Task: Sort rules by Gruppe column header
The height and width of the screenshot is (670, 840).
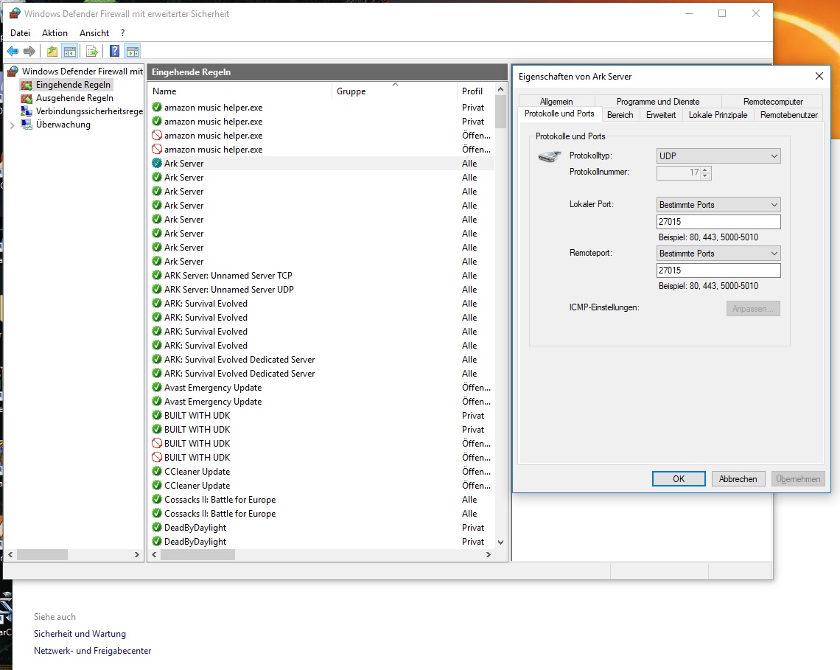Action: click(394, 91)
